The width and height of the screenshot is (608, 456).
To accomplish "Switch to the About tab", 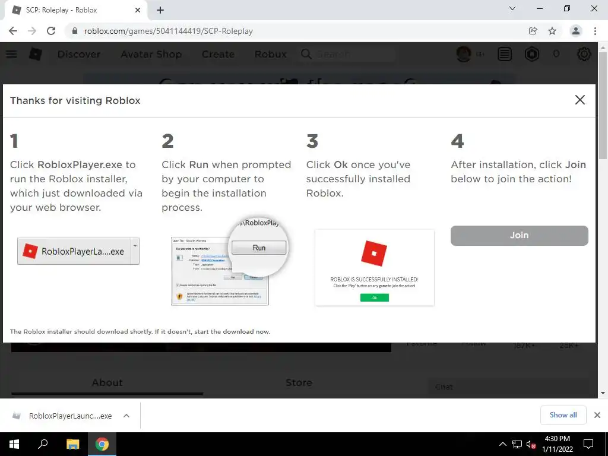I will (107, 383).
